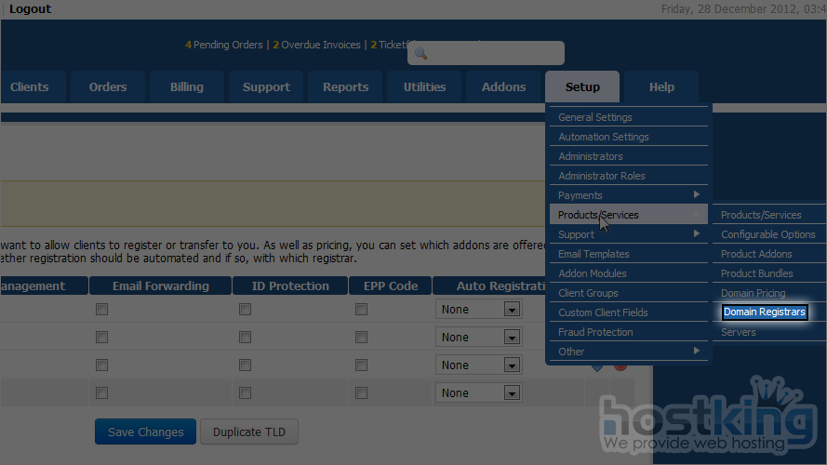The image size is (827, 465).
Task: Click the blue icon beside the red delete icon
Action: [597, 366]
